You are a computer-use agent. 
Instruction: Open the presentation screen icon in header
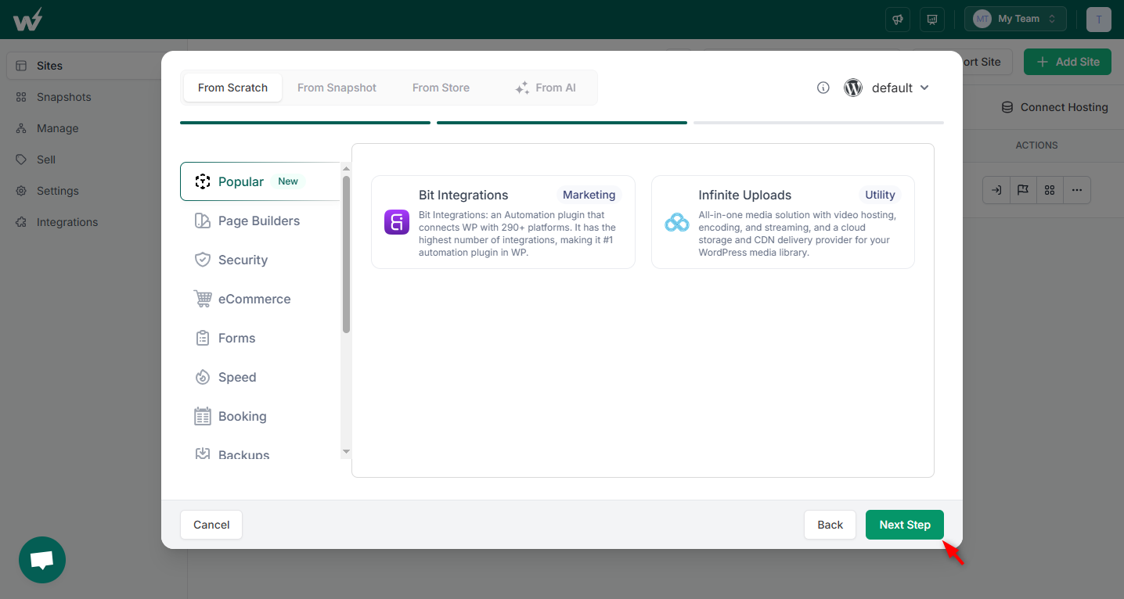tap(932, 20)
